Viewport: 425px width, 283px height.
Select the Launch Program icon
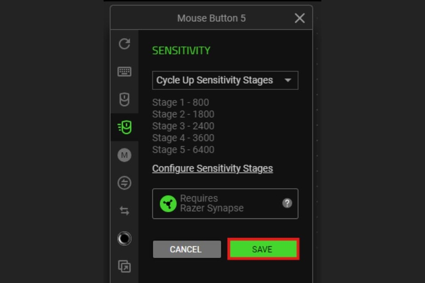pyautogui.click(x=124, y=267)
